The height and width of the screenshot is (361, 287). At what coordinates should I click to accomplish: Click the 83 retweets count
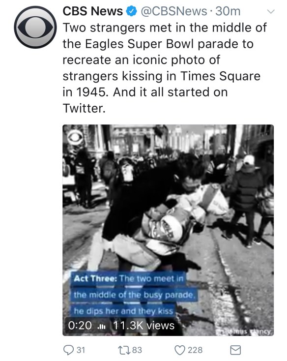(x=137, y=350)
